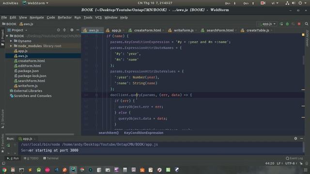Open the File menu
This screenshot has width=310, height=174.
tap(4, 17)
